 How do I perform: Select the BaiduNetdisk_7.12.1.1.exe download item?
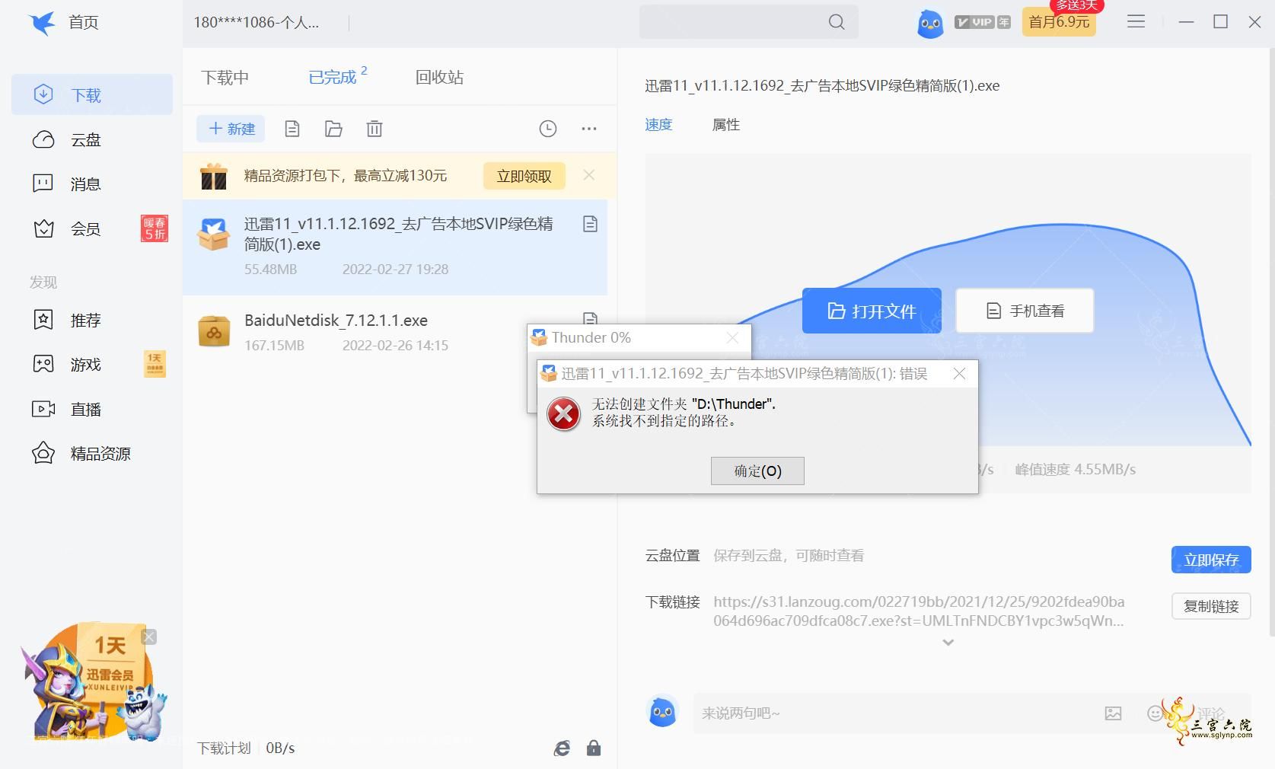click(395, 332)
